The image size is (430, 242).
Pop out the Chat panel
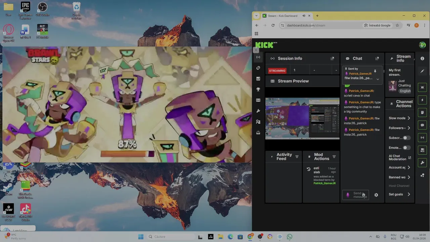377,58
